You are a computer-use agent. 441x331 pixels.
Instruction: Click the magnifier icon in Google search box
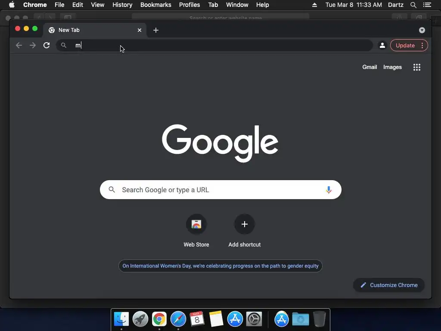[112, 190]
